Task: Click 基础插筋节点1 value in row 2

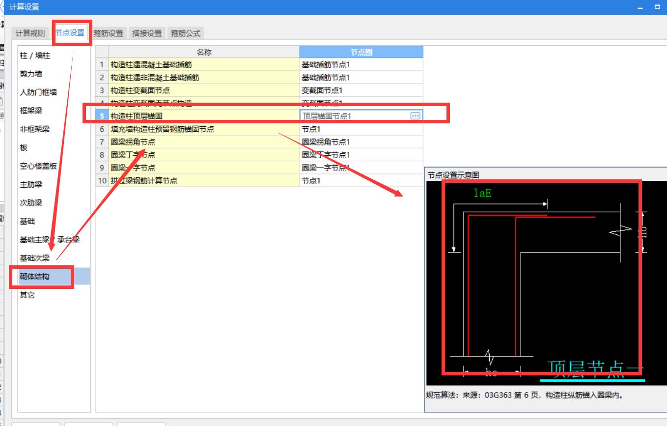Action: pyautogui.click(x=361, y=78)
